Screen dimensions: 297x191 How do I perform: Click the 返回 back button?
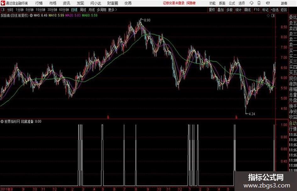283,10
